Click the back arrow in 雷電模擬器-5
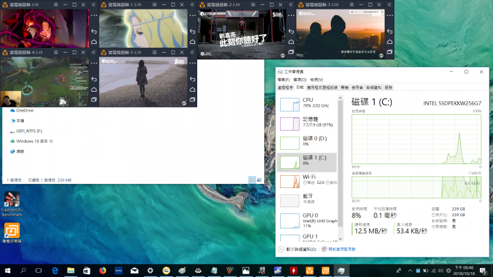 (192, 79)
